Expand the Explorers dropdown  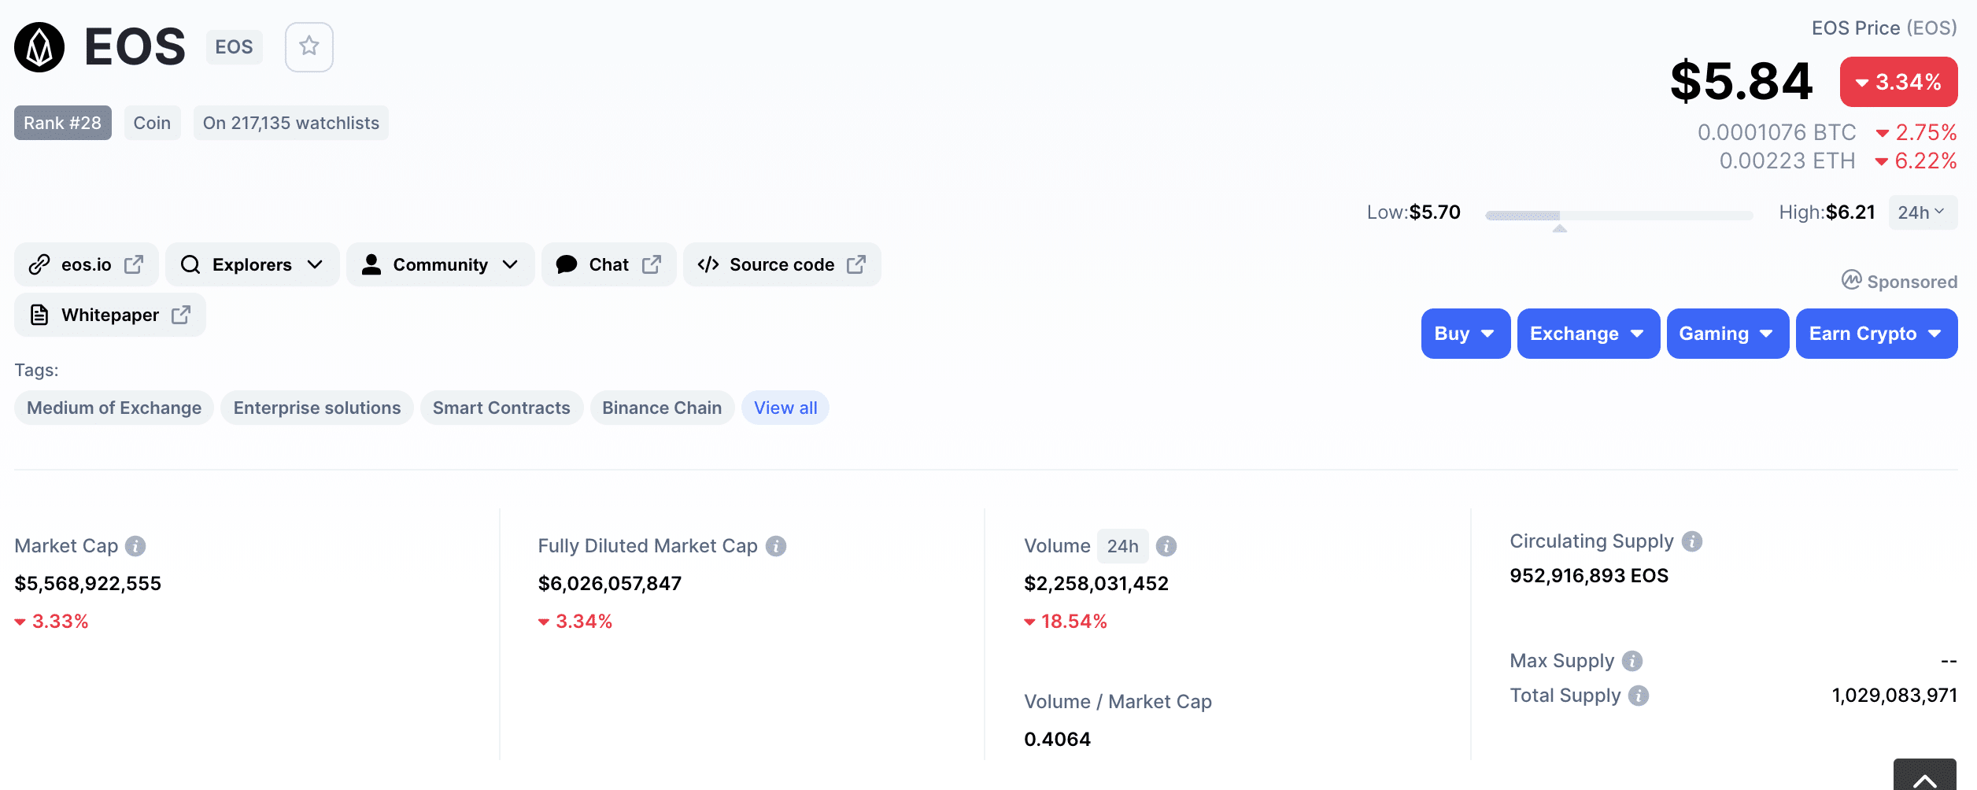coord(253,264)
